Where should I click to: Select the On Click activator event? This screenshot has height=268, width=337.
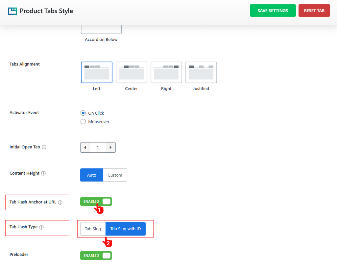click(x=83, y=113)
